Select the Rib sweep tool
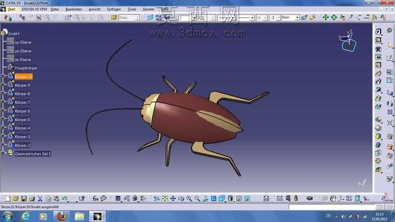Viewport: 395px width, 222px height. click(378, 73)
